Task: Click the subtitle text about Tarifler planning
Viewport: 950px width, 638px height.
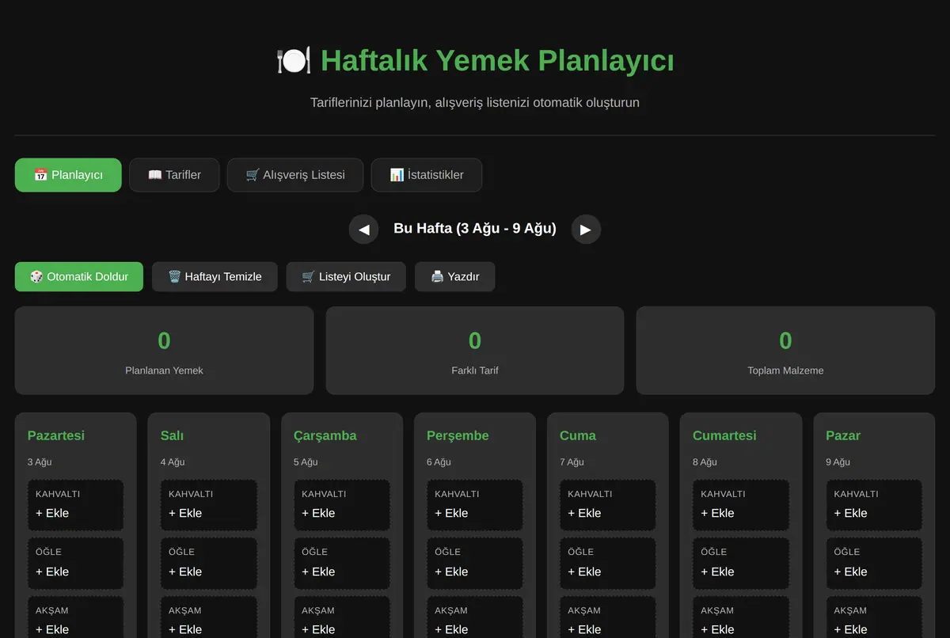Action: click(x=475, y=103)
